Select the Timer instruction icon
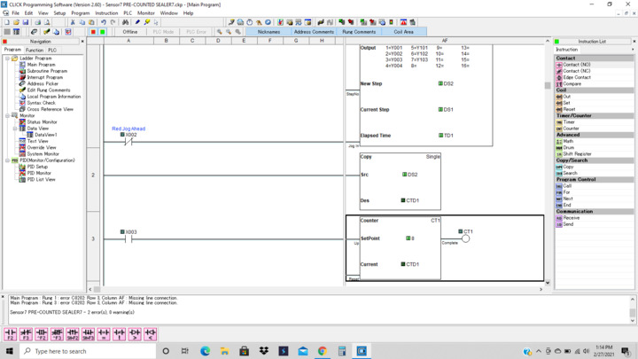The width and height of the screenshot is (638, 359). click(568, 122)
